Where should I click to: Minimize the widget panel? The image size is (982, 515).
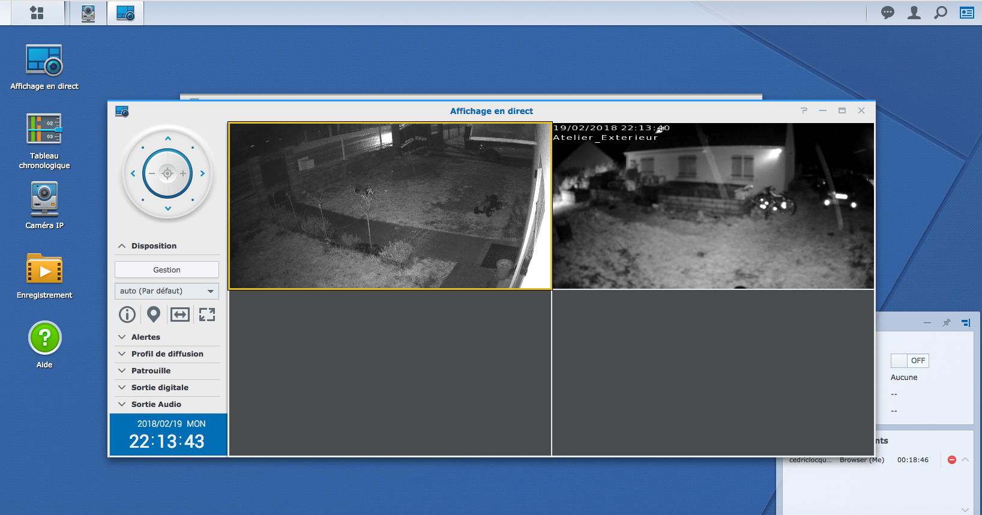point(927,323)
